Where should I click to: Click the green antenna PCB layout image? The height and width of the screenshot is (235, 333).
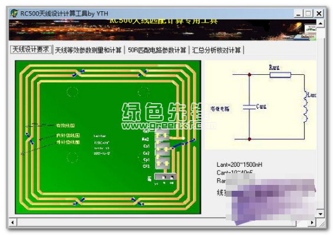pyautogui.click(x=108, y=137)
